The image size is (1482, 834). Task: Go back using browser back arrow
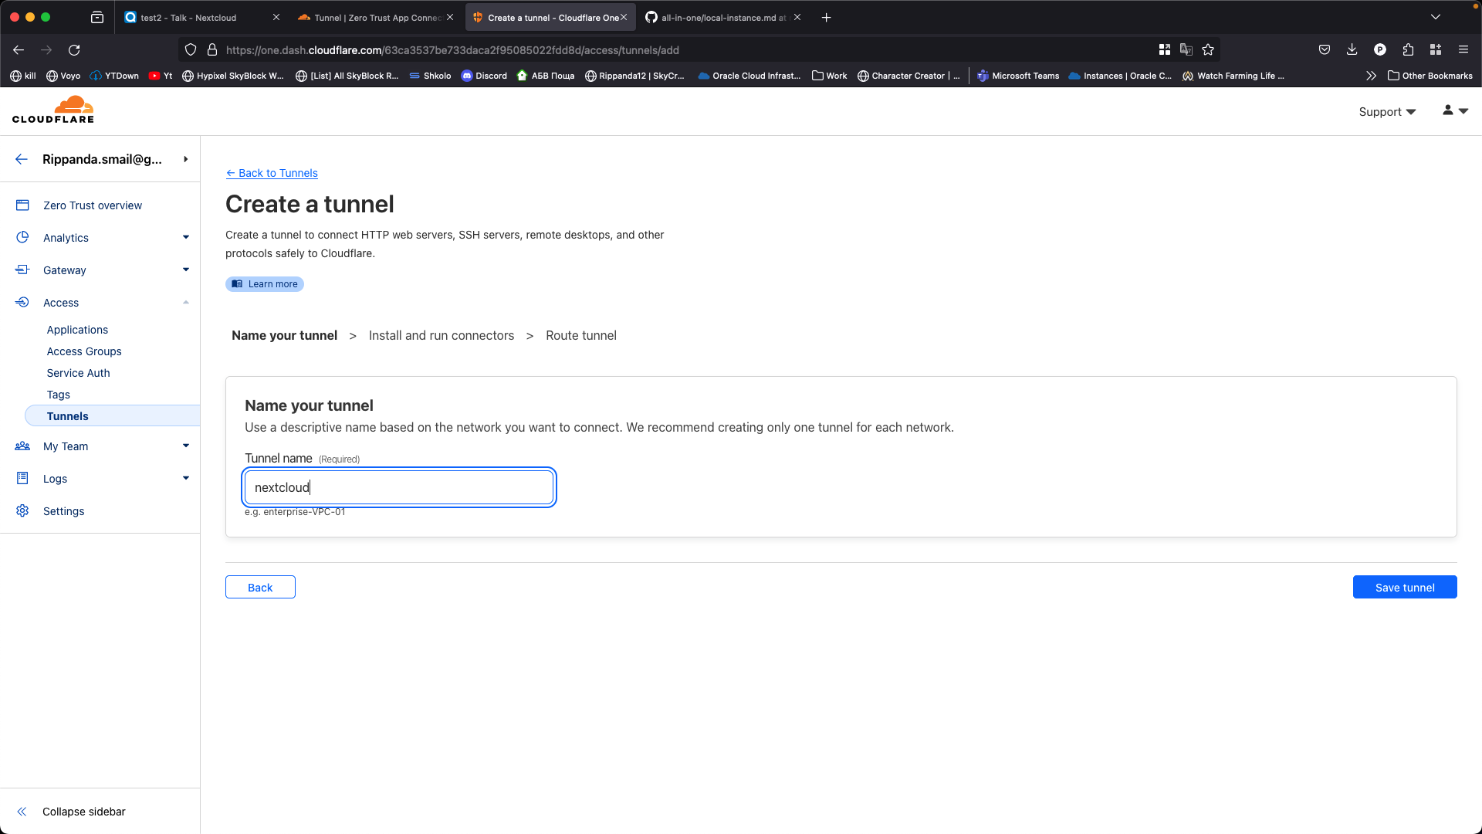19,50
